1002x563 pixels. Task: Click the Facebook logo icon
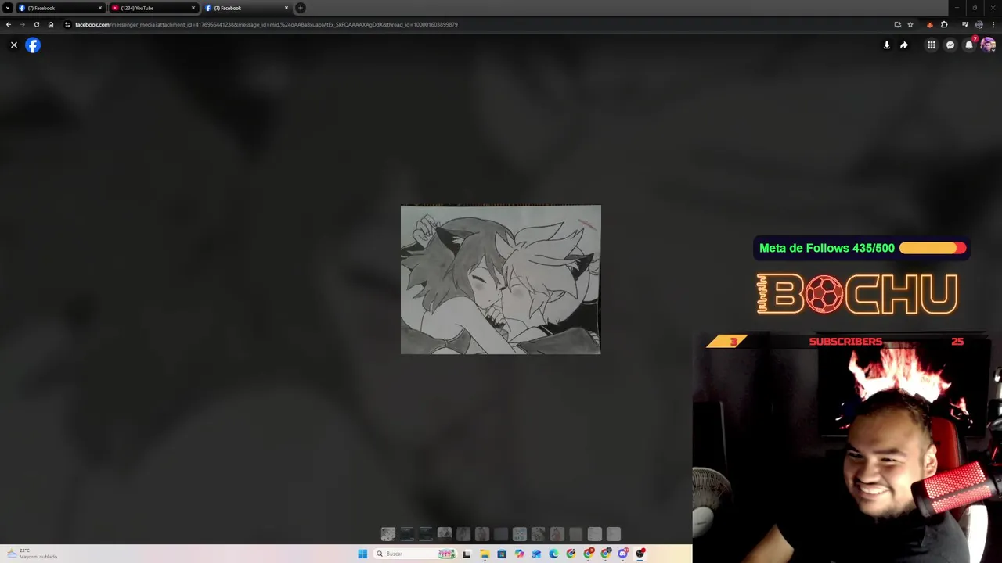33,45
